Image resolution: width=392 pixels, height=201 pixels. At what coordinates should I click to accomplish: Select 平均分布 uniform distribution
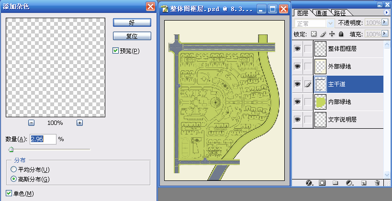tap(13, 169)
